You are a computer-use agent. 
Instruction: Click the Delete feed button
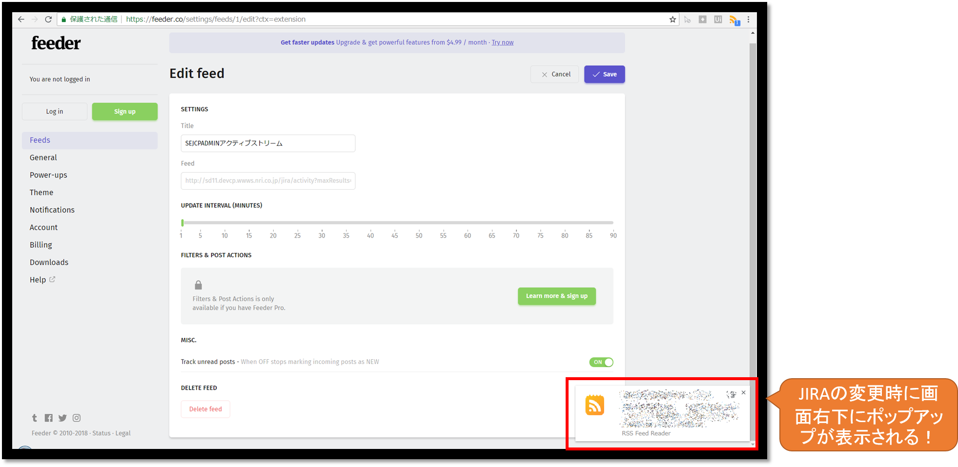coord(205,409)
